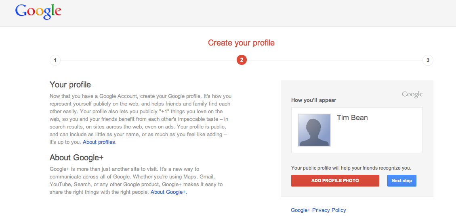Image resolution: width=456 pixels, height=224 pixels.
Task: Go back to step 1 circle
Action: [55, 60]
